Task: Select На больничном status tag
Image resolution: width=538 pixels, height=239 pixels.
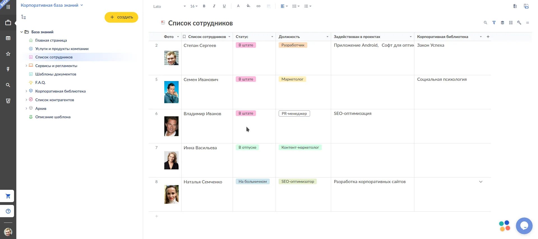Action: coord(253,181)
